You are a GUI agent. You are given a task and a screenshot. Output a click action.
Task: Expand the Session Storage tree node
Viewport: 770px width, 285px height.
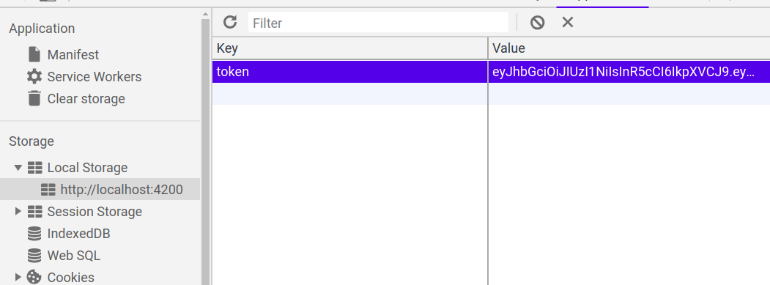18,211
